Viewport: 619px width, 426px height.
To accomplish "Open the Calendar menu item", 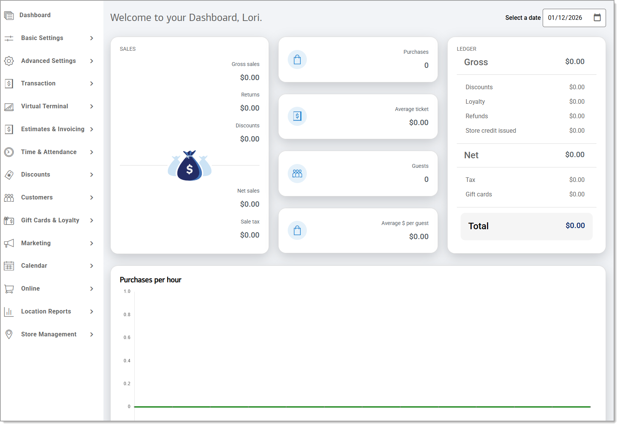I will tap(34, 265).
